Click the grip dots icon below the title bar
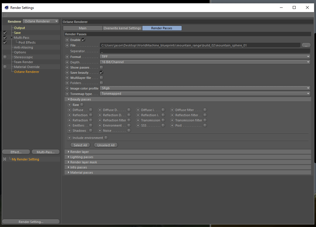 coord(5,15)
